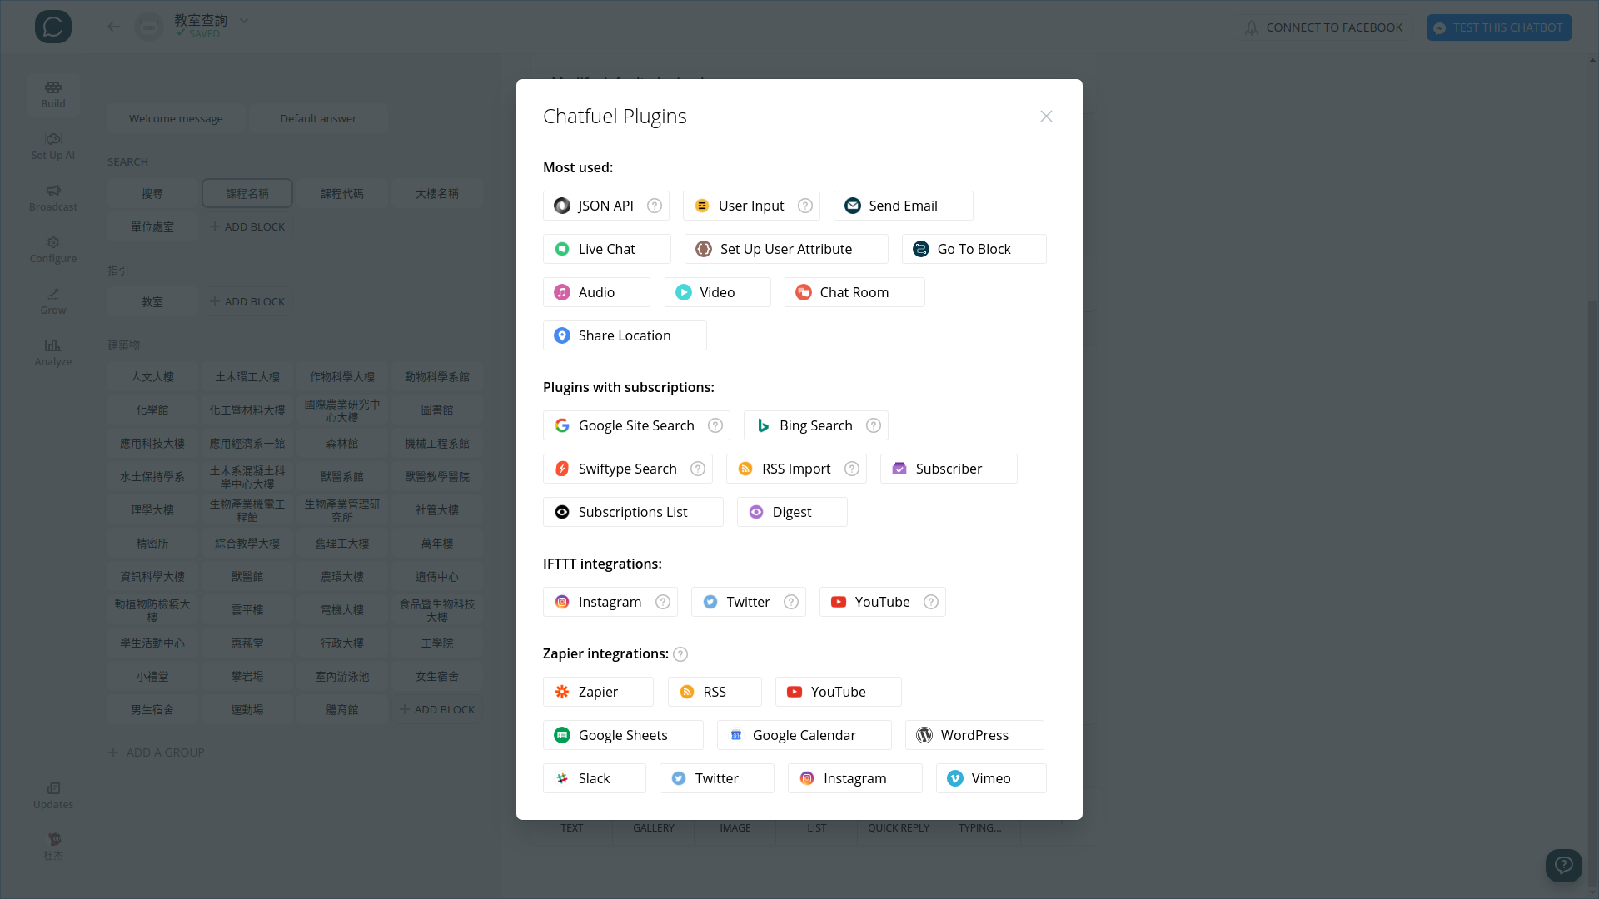Select the Go To Block plugin
This screenshot has height=899, width=1599.
pos(973,249)
